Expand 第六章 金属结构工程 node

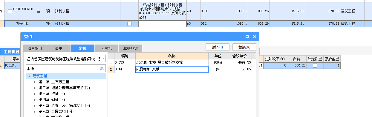(x=35, y=112)
